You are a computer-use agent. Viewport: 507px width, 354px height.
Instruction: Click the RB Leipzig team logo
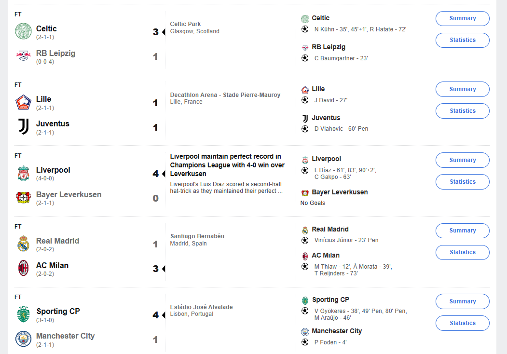click(x=23, y=56)
